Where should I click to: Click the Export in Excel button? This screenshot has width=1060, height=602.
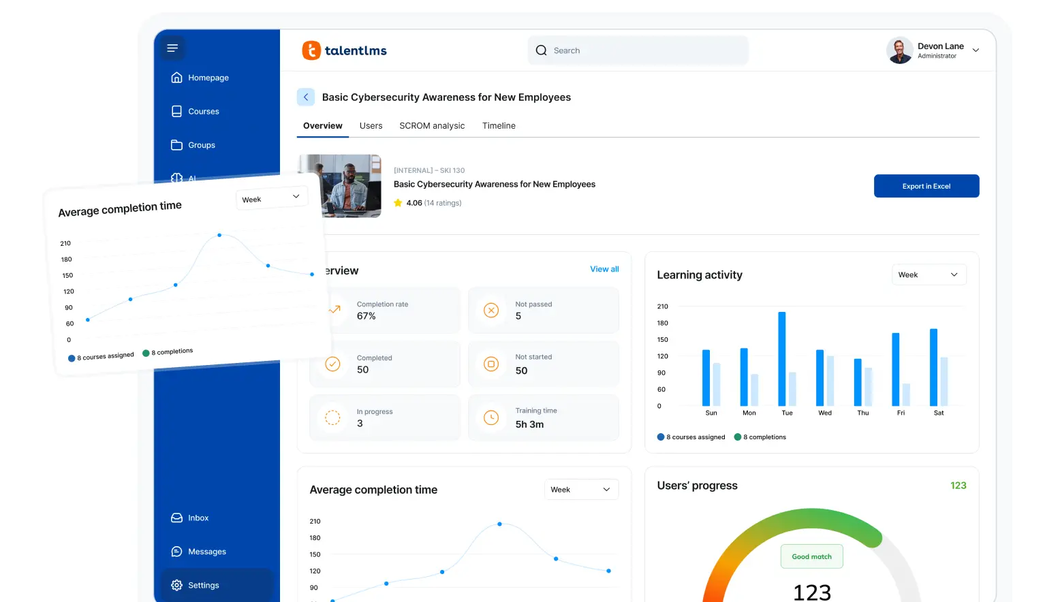[926, 186]
